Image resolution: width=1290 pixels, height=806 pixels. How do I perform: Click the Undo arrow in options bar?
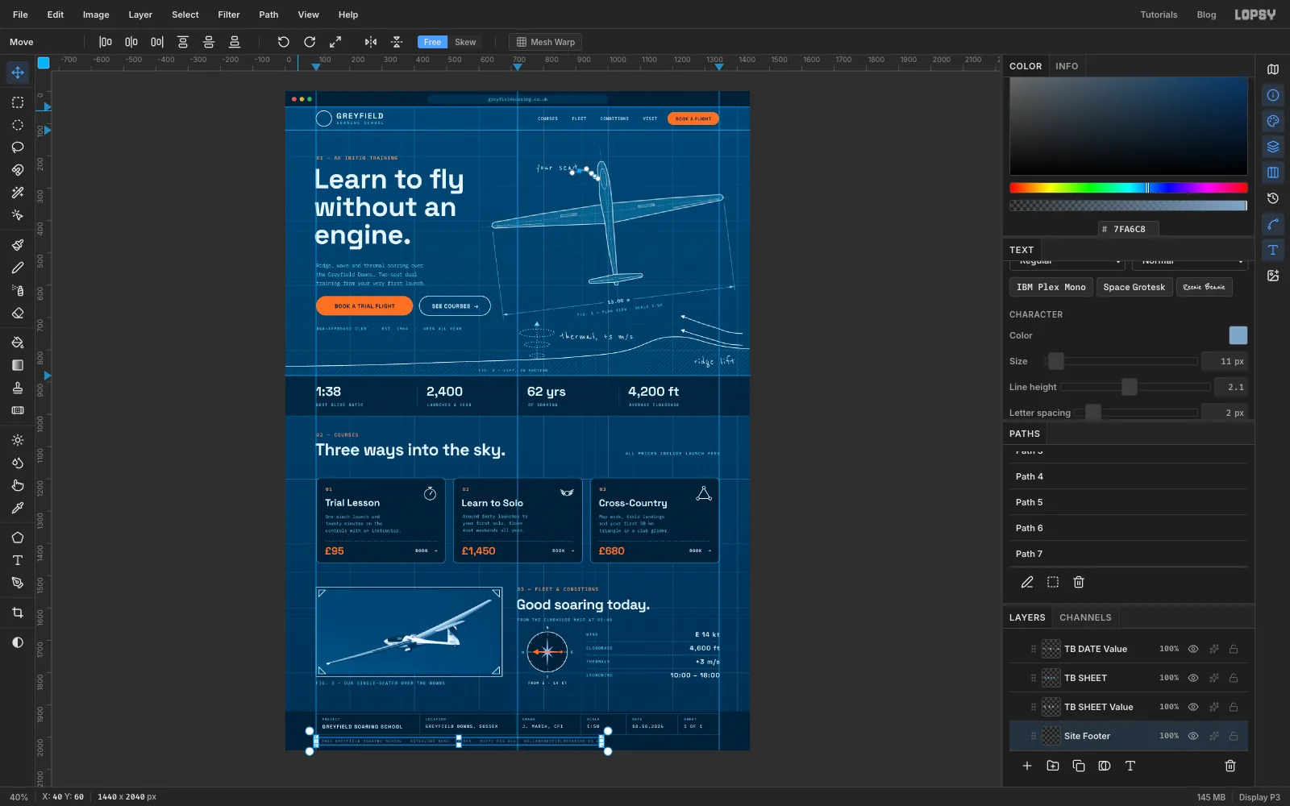click(x=284, y=42)
